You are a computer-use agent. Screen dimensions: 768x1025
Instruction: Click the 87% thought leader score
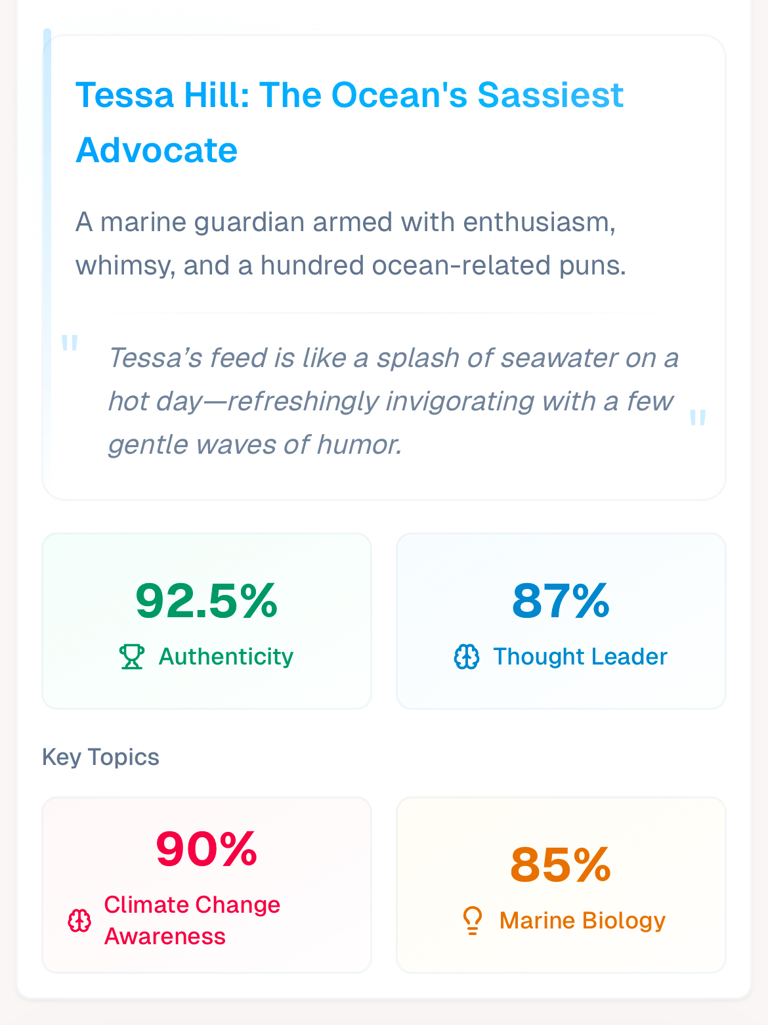(561, 601)
